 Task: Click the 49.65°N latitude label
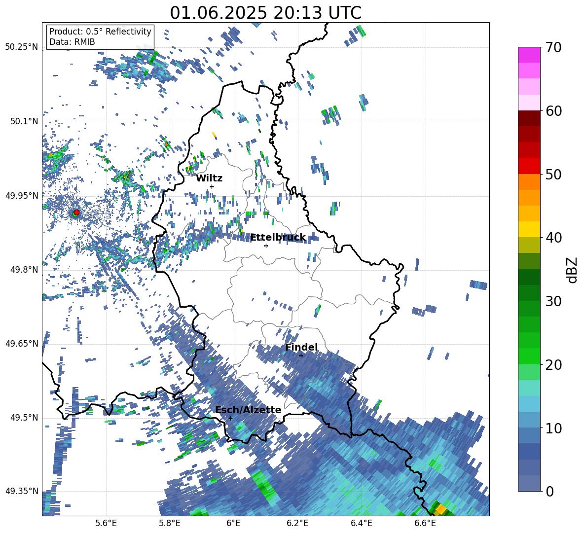tap(22, 343)
